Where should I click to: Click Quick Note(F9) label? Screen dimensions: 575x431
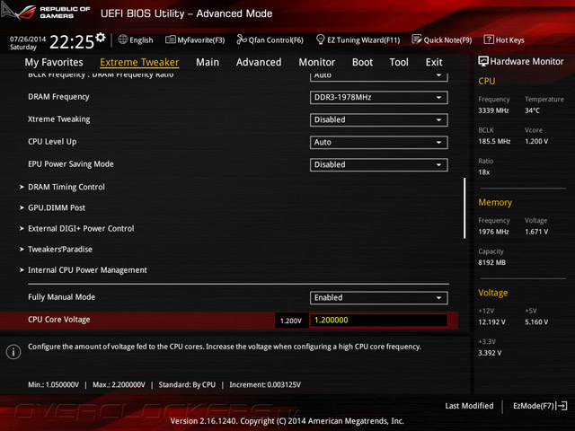[447, 40]
